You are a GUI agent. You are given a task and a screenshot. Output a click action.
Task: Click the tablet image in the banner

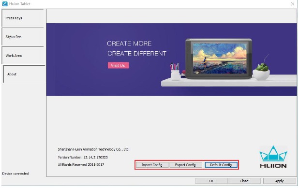[219, 58]
